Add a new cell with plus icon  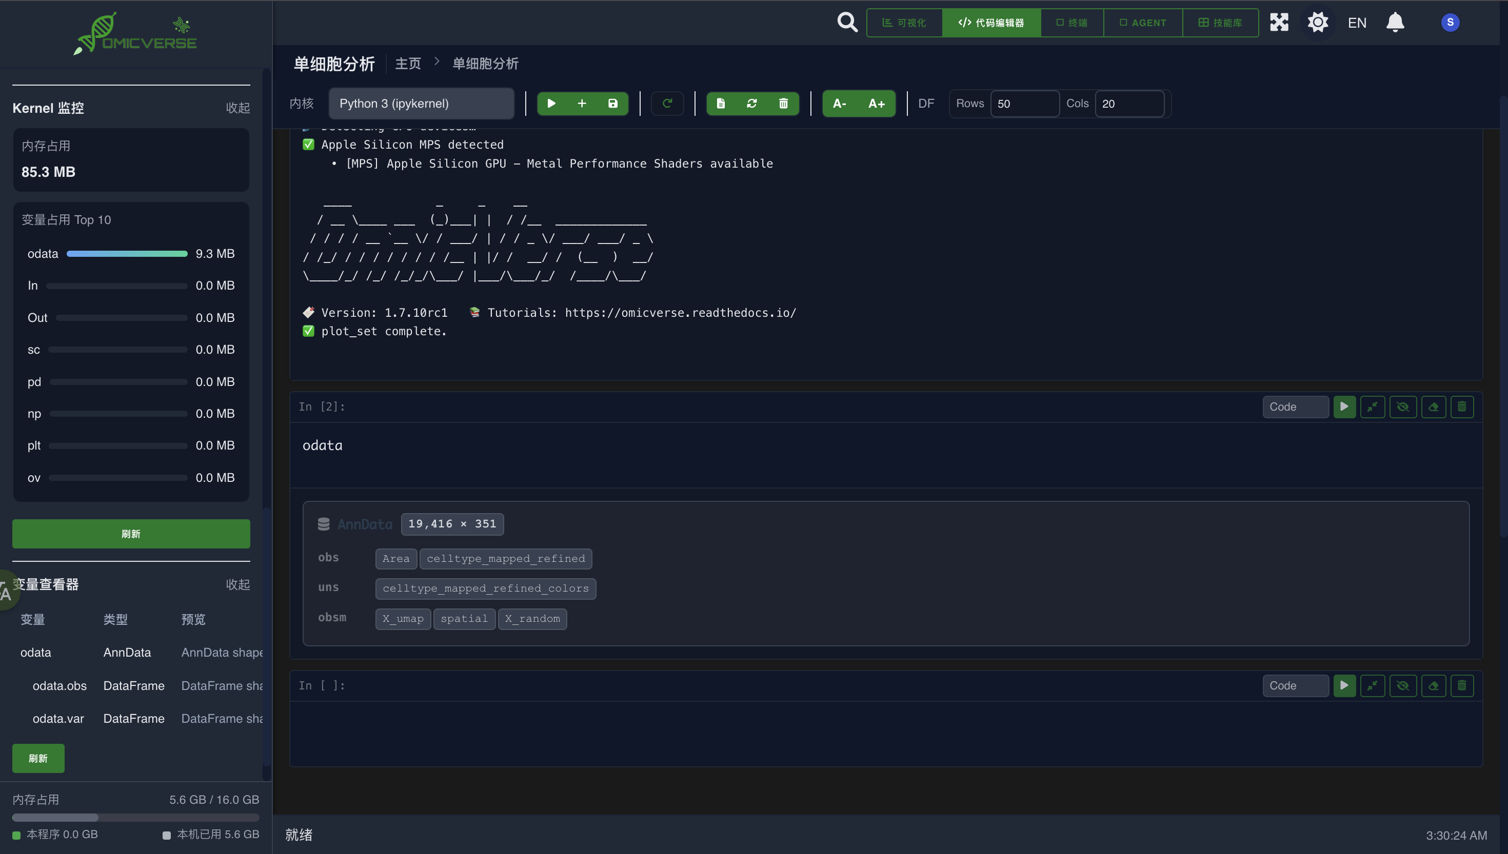(x=582, y=103)
